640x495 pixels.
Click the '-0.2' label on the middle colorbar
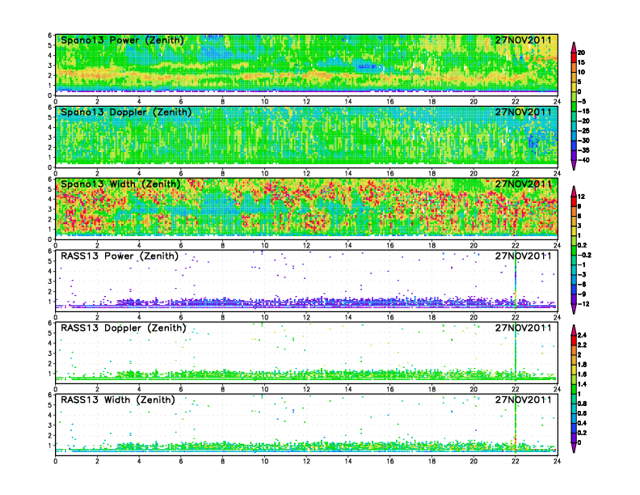[584, 255]
